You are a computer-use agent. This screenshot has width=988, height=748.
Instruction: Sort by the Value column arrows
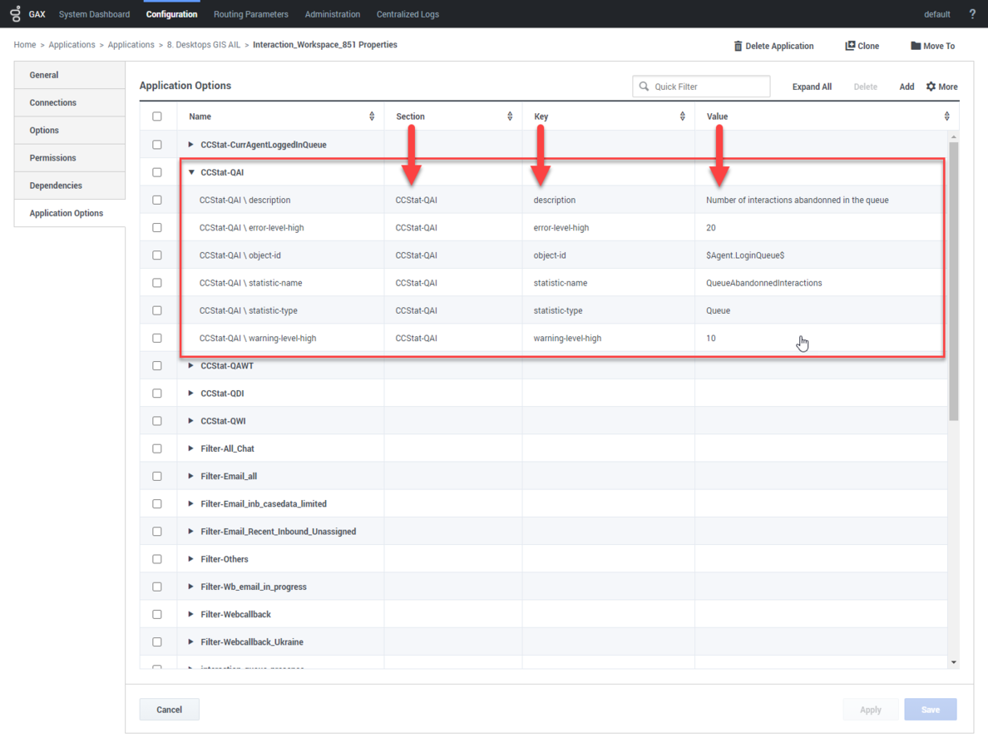[946, 116]
